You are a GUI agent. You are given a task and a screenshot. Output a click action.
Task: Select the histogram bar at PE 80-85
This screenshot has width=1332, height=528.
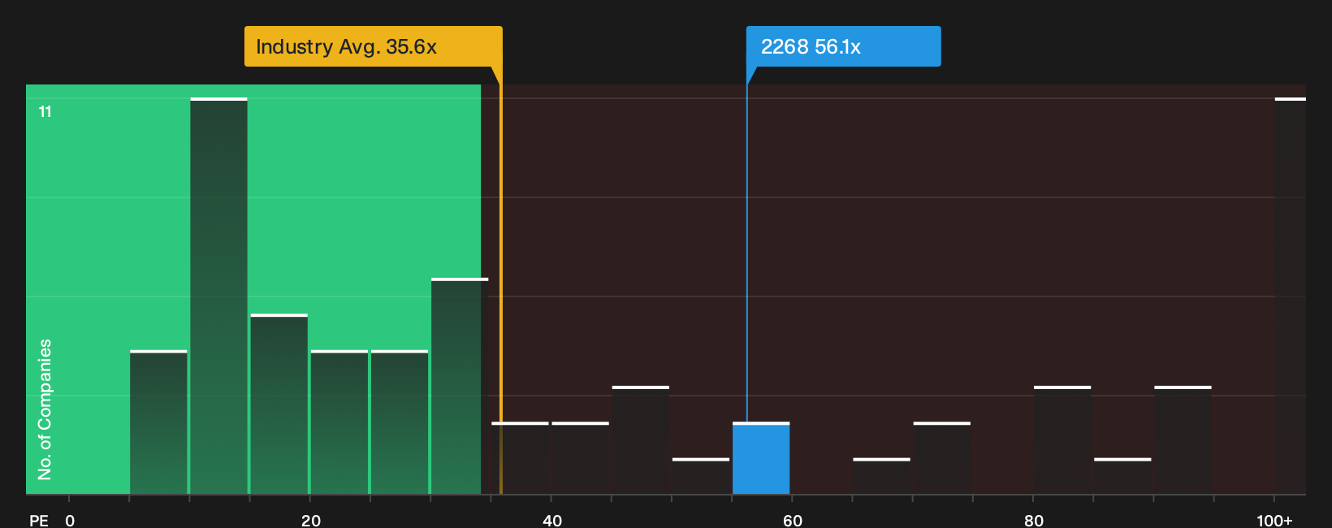[x=1062, y=440]
